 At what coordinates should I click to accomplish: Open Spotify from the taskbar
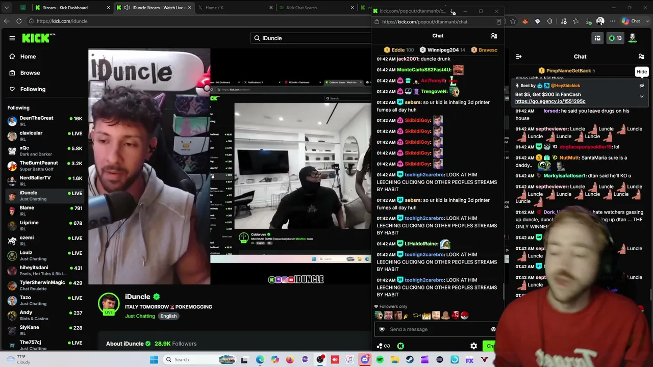(x=380, y=360)
